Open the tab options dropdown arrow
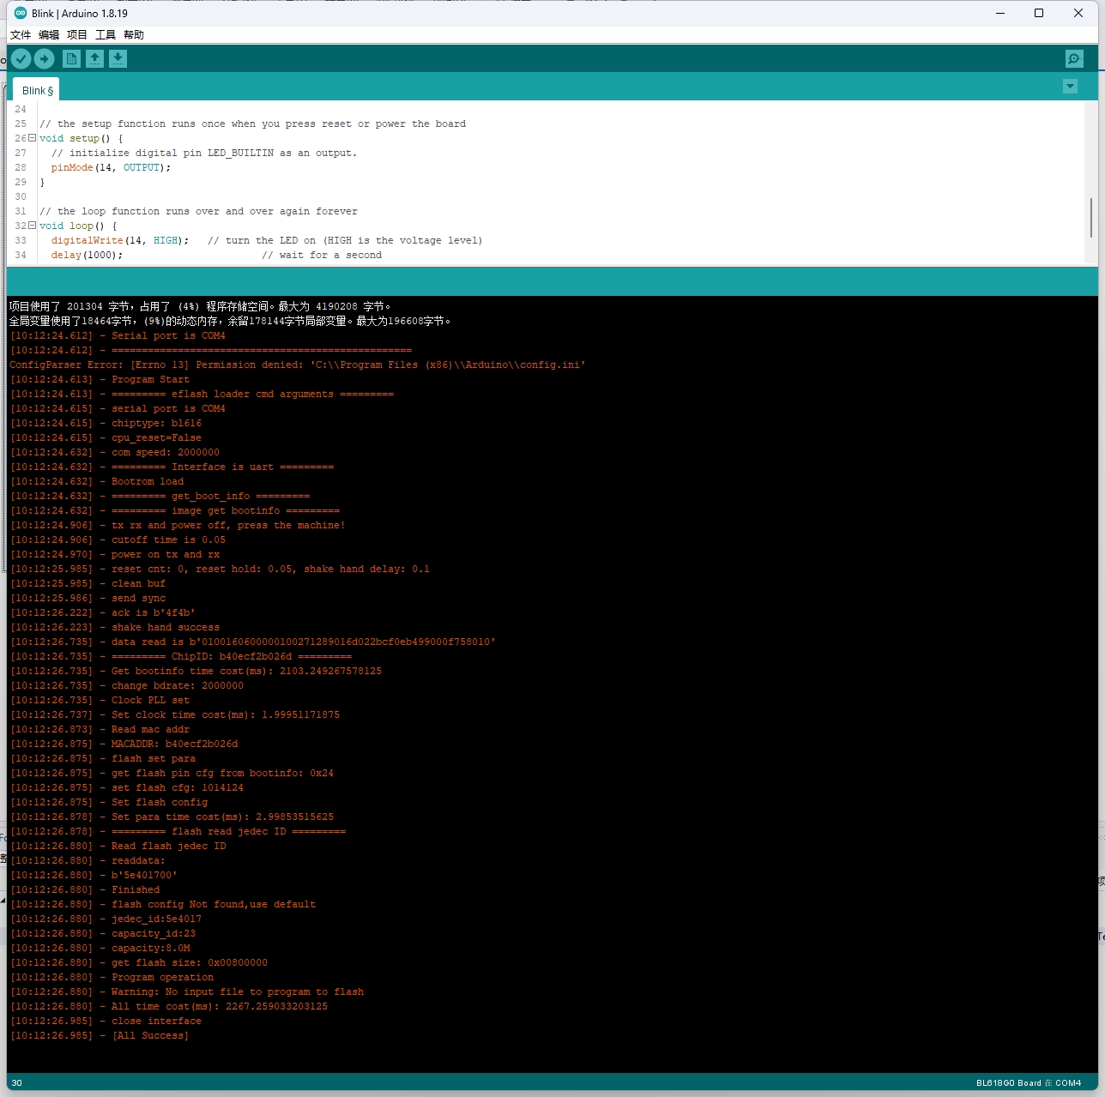1105x1097 pixels. click(x=1070, y=87)
